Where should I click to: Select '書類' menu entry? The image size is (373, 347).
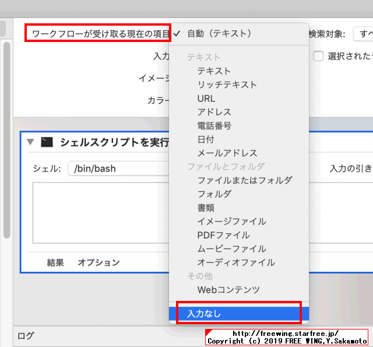(239, 208)
